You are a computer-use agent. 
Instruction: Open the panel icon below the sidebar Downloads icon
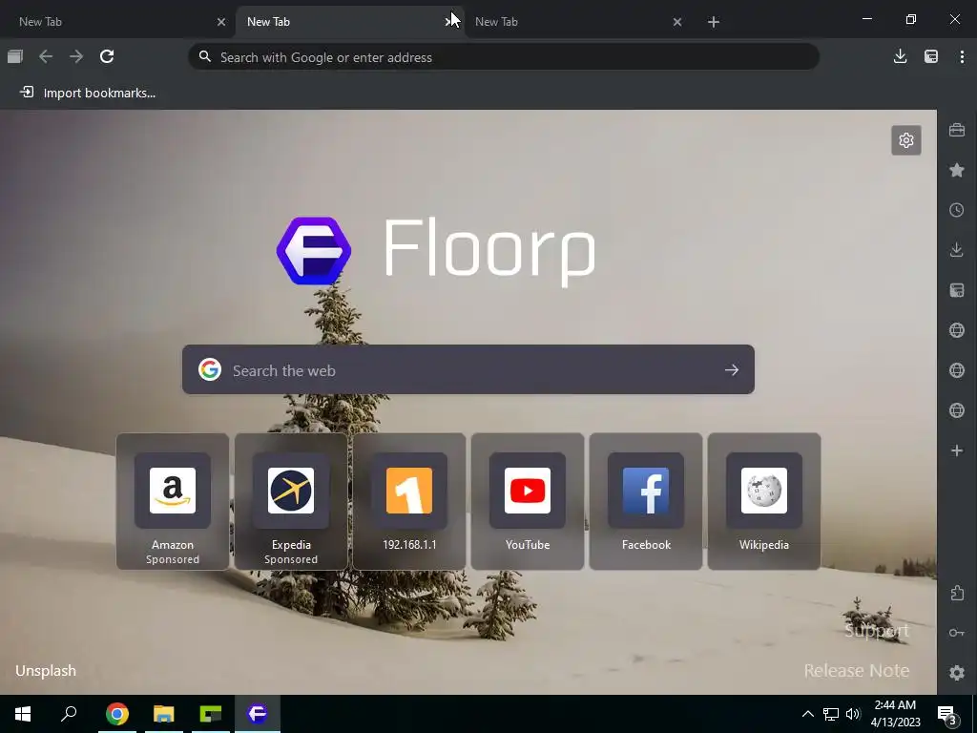[x=957, y=290]
